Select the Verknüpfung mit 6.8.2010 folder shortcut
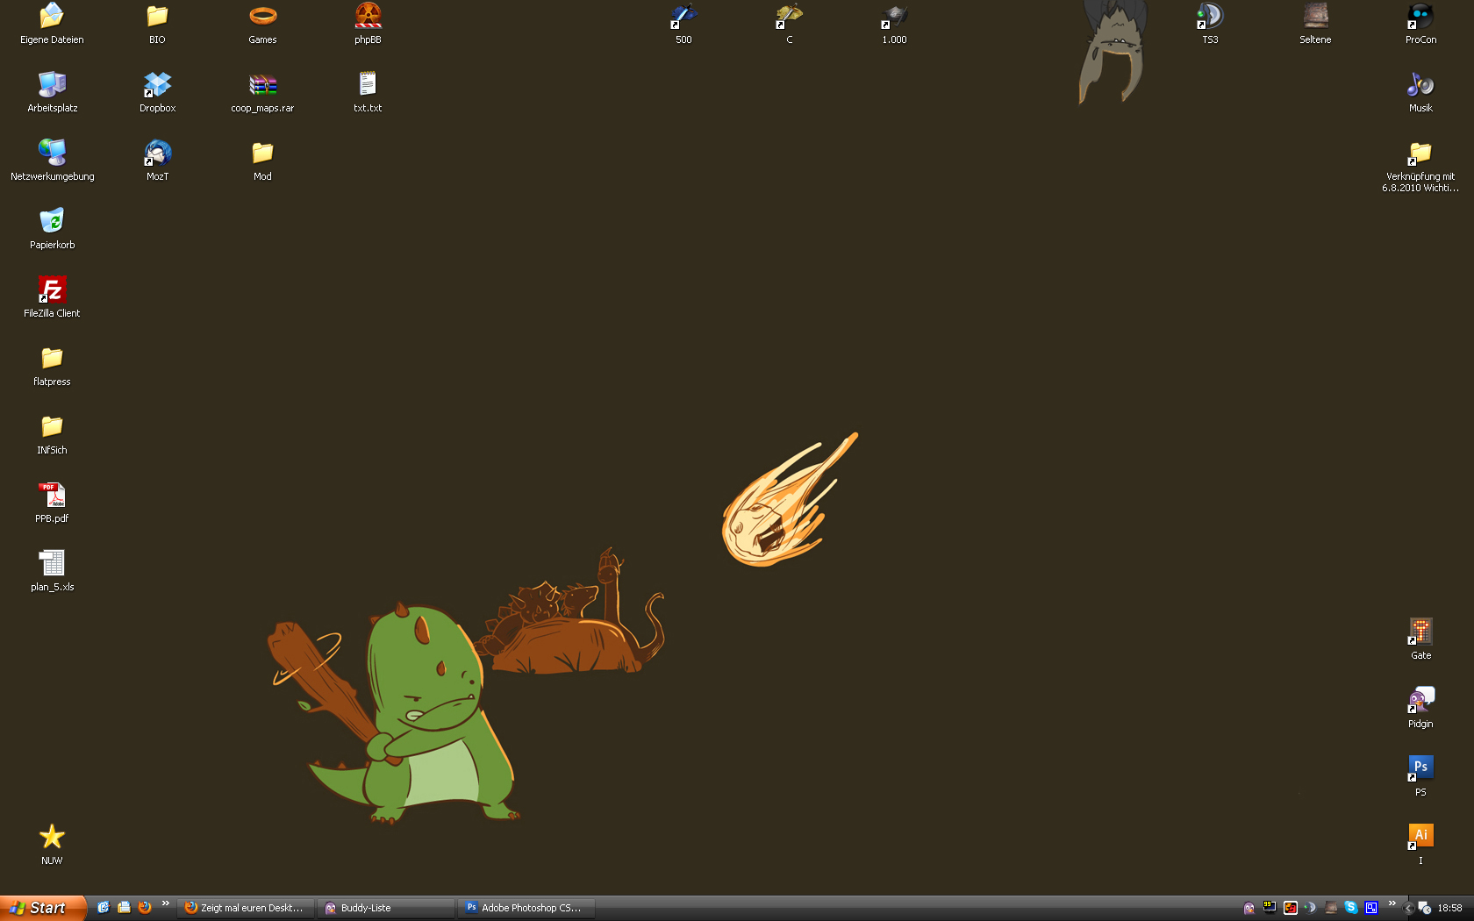This screenshot has width=1474, height=921. pyautogui.click(x=1420, y=153)
